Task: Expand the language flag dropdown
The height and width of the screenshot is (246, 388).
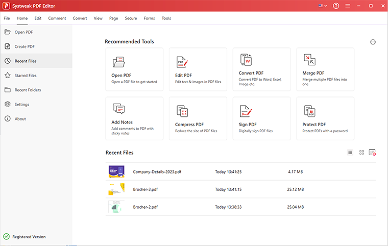Action: pos(323,6)
